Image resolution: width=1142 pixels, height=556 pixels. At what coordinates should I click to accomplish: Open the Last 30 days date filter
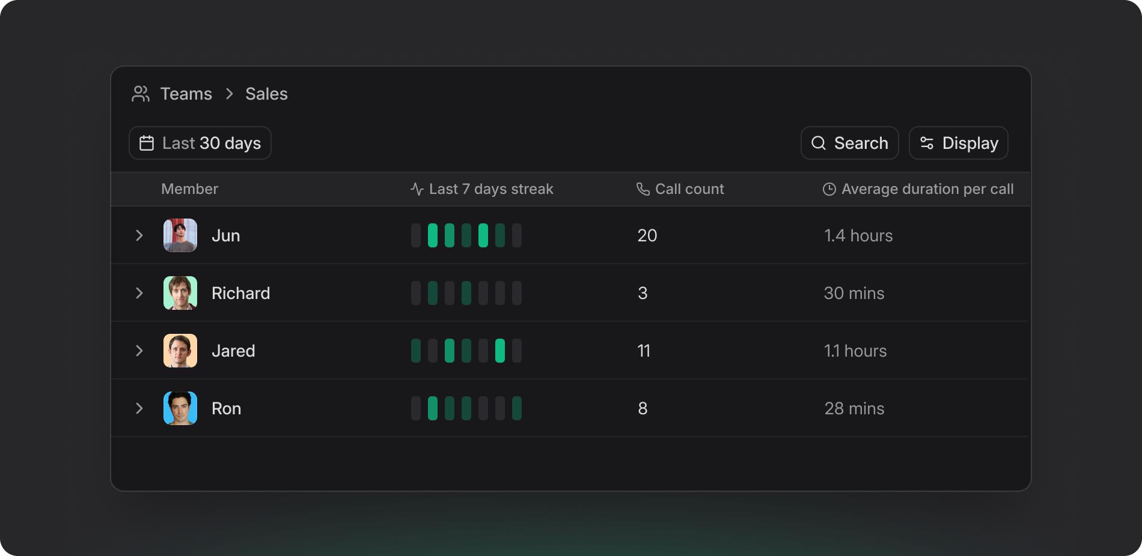click(x=200, y=143)
